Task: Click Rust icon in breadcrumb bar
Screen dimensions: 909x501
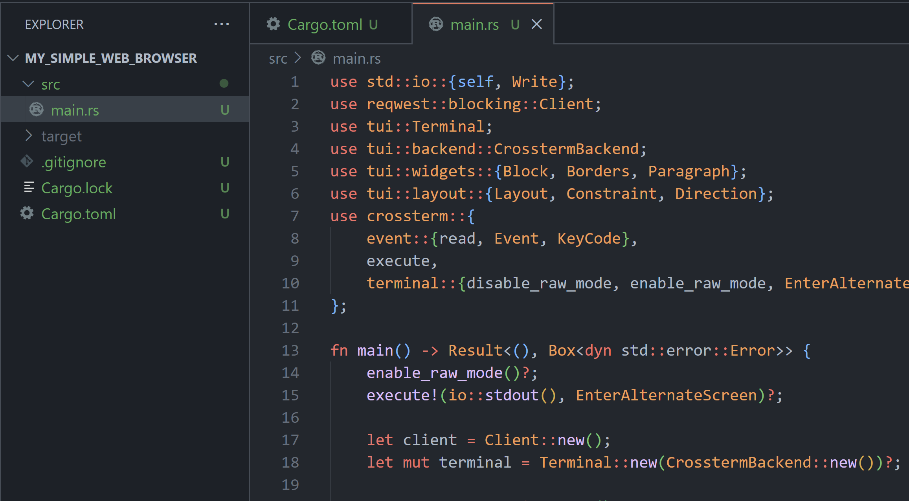Action: (x=318, y=58)
